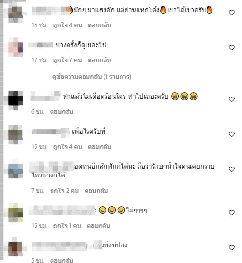242x263 pixels.
Task: Like the comment 'เพื่อไรครับพี่'
Action: click(232, 134)
